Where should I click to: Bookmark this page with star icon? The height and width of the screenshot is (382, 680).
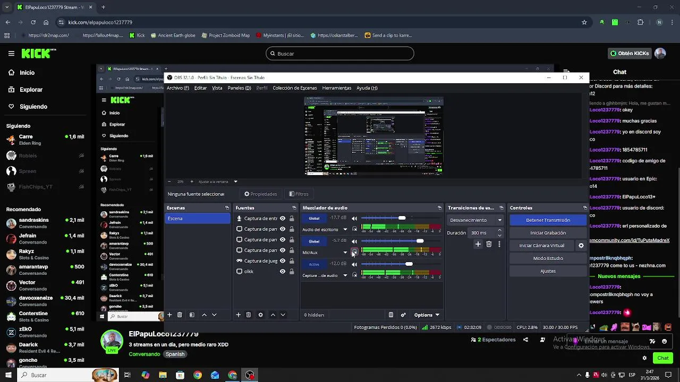[x=584, y=22]
